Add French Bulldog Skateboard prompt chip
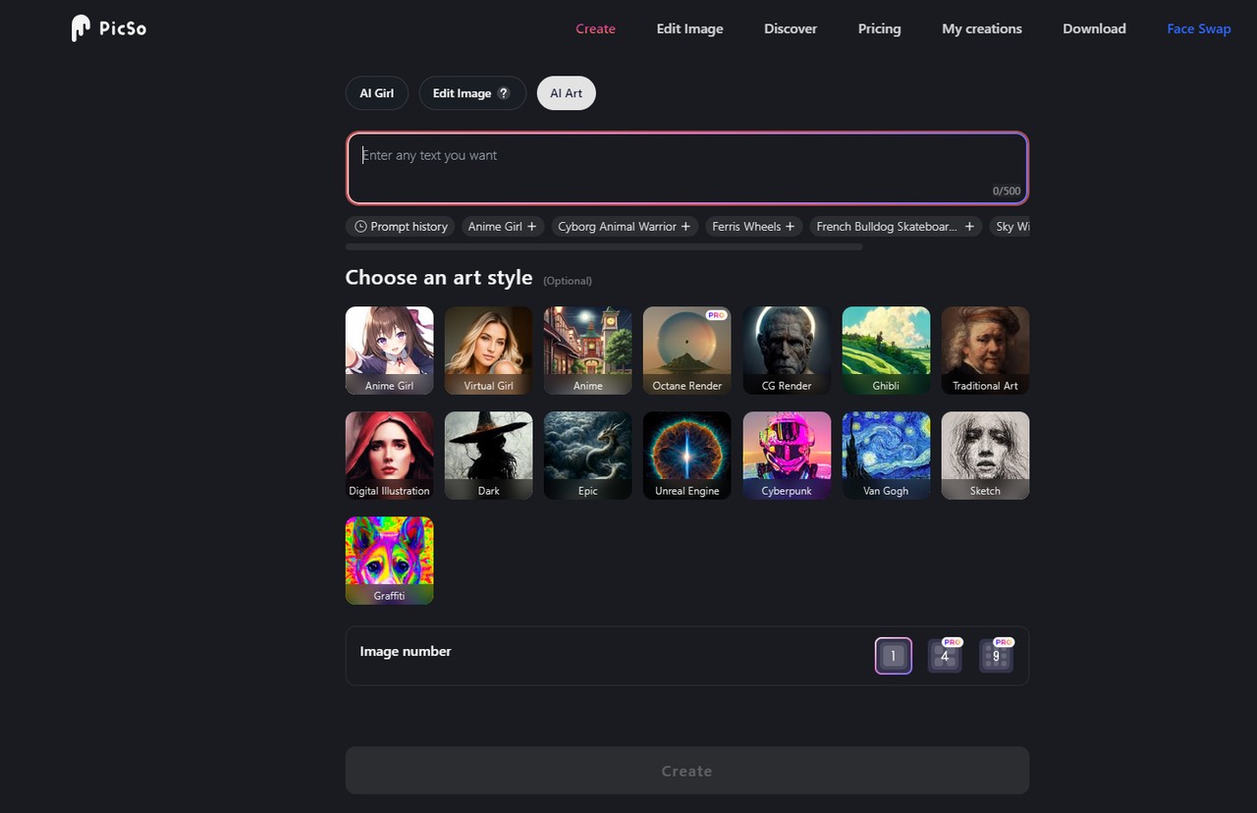 tap(895, 227)
